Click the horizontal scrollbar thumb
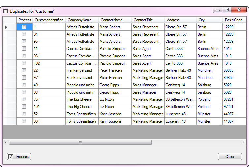The image size is (249, 167). coord(80,142)
